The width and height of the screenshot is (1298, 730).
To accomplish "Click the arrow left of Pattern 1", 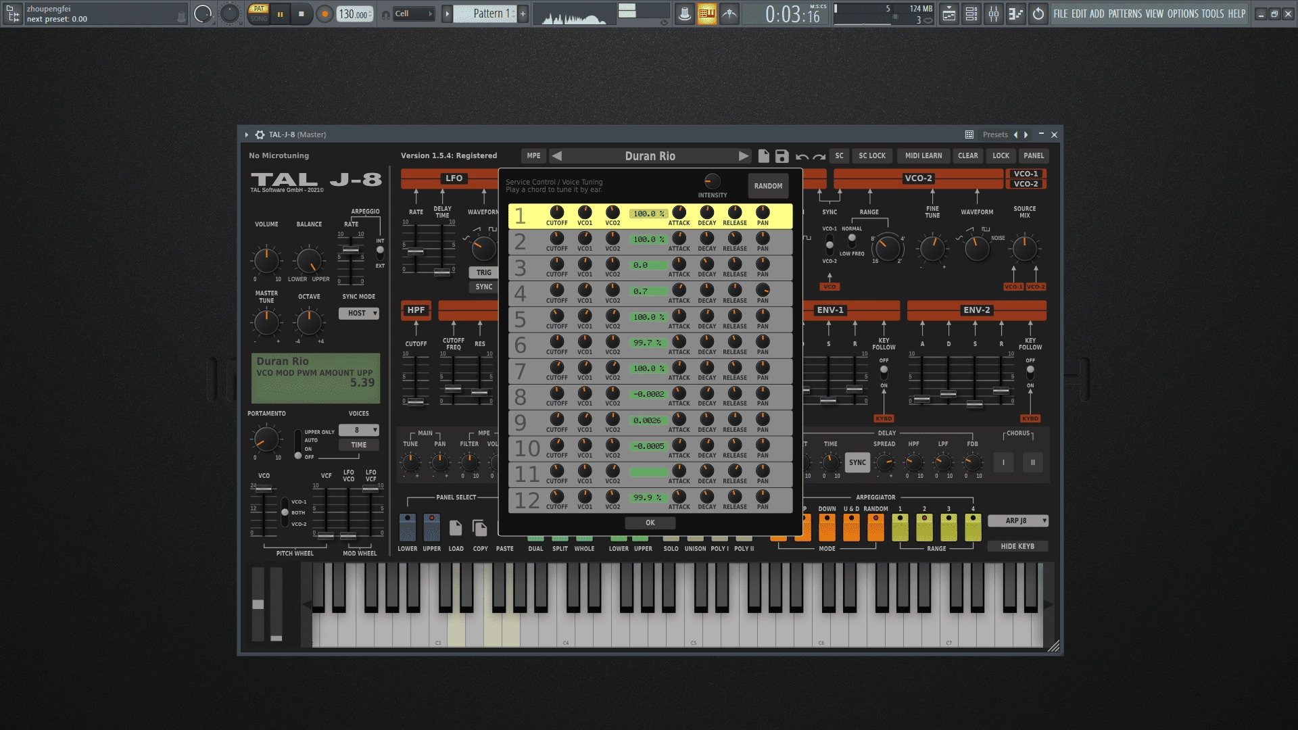I will coord(447,14).
